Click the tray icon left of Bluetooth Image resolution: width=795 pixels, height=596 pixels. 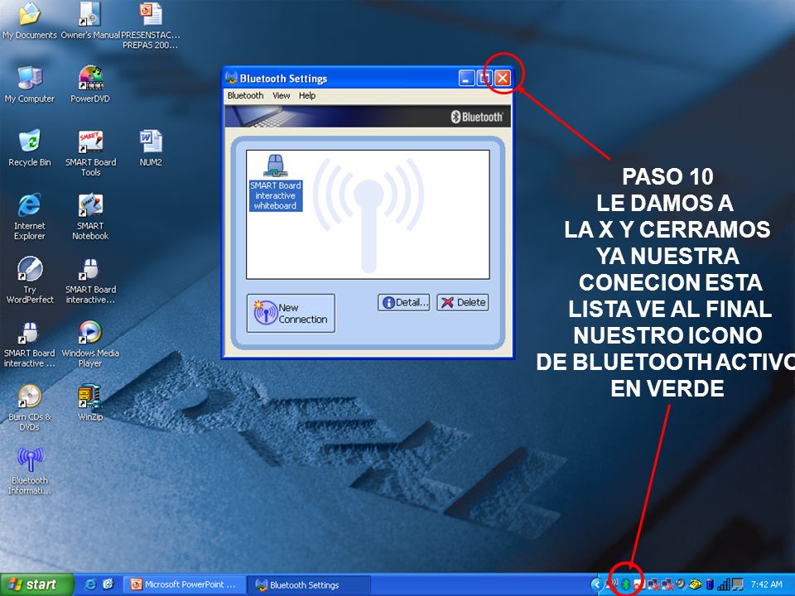point(612,585)
